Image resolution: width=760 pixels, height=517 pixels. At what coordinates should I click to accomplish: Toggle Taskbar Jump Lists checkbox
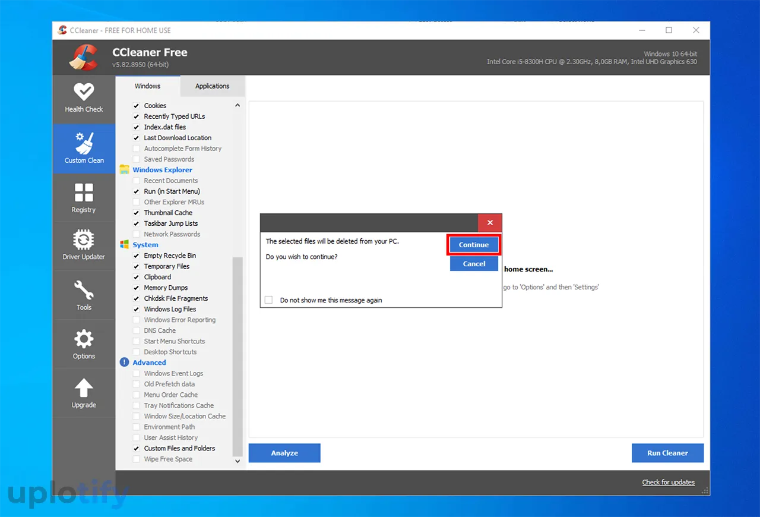coord(137,223)
